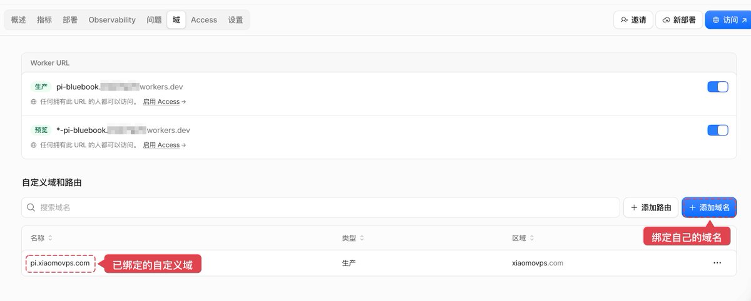The image size is (751, 301).
Task: Click the globe icon under preview URL
Action: click(34, 145)
